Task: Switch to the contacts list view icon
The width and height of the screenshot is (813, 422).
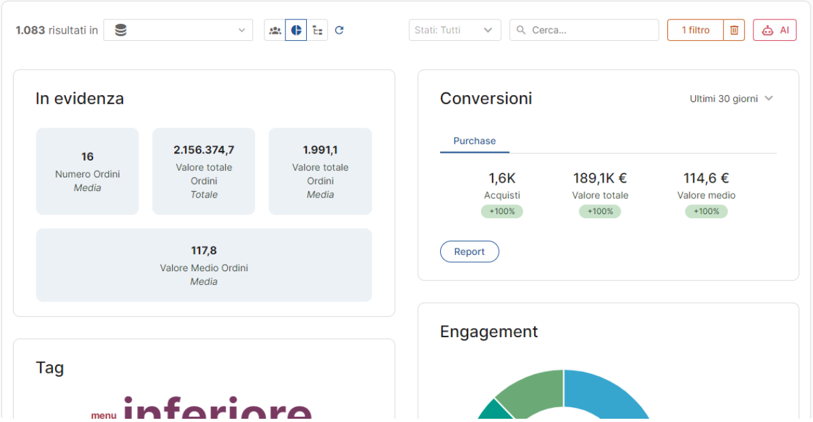Action: (x=275, y=30)
